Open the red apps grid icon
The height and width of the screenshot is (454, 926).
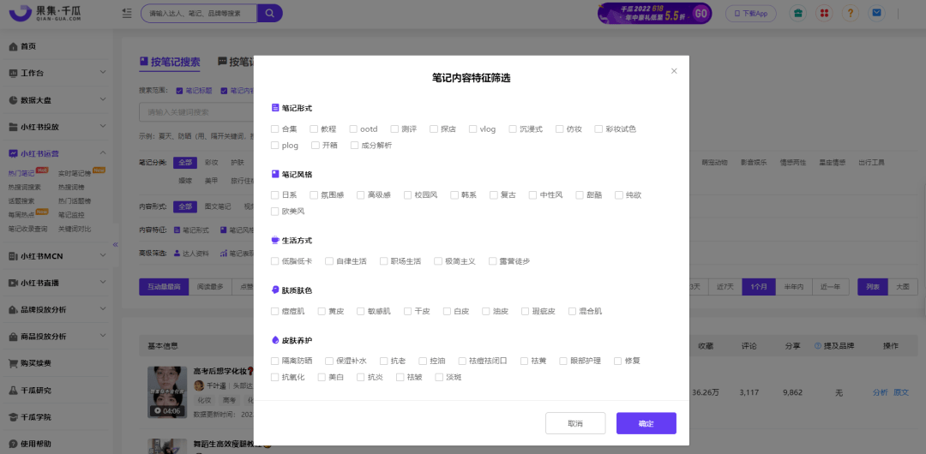tap(825, 13)
